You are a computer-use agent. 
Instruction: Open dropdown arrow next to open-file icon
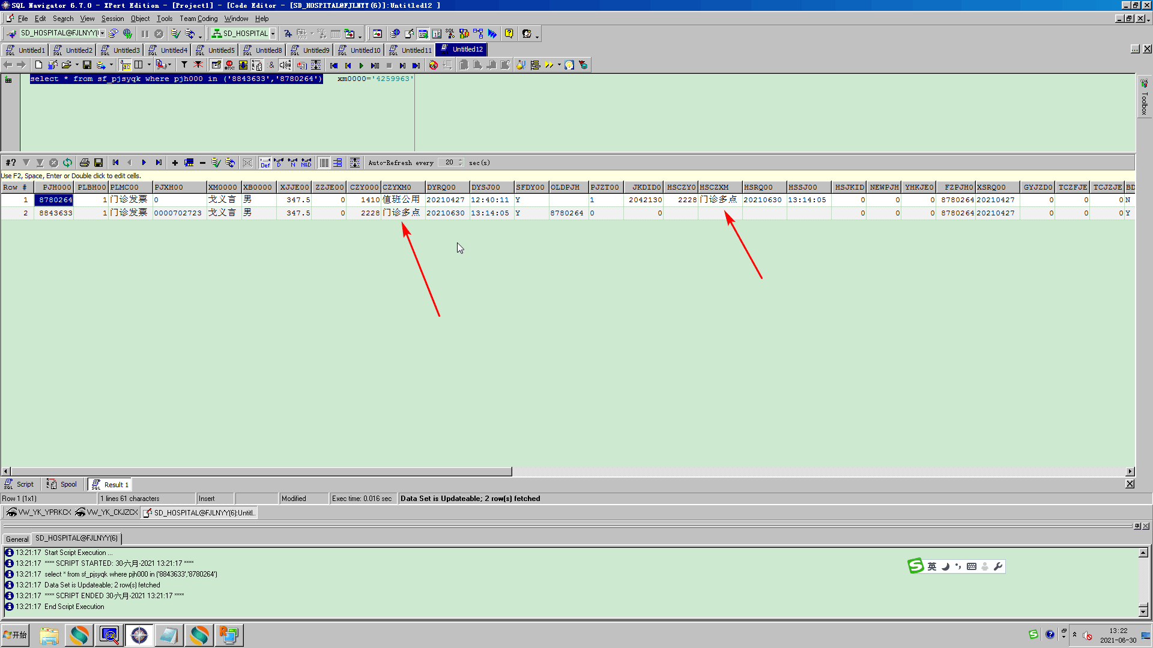click(x=77, y=65)
